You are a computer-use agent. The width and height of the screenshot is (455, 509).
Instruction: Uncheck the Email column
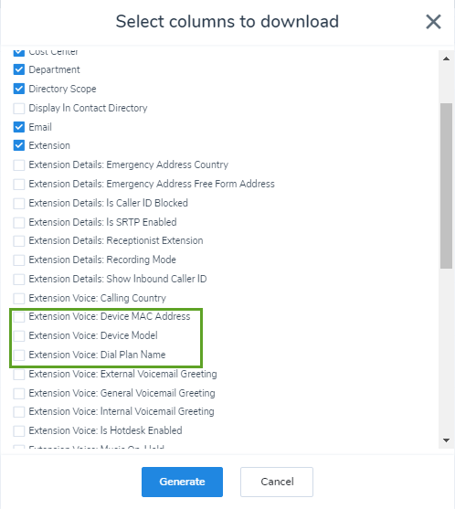click(x=19, y=127)
